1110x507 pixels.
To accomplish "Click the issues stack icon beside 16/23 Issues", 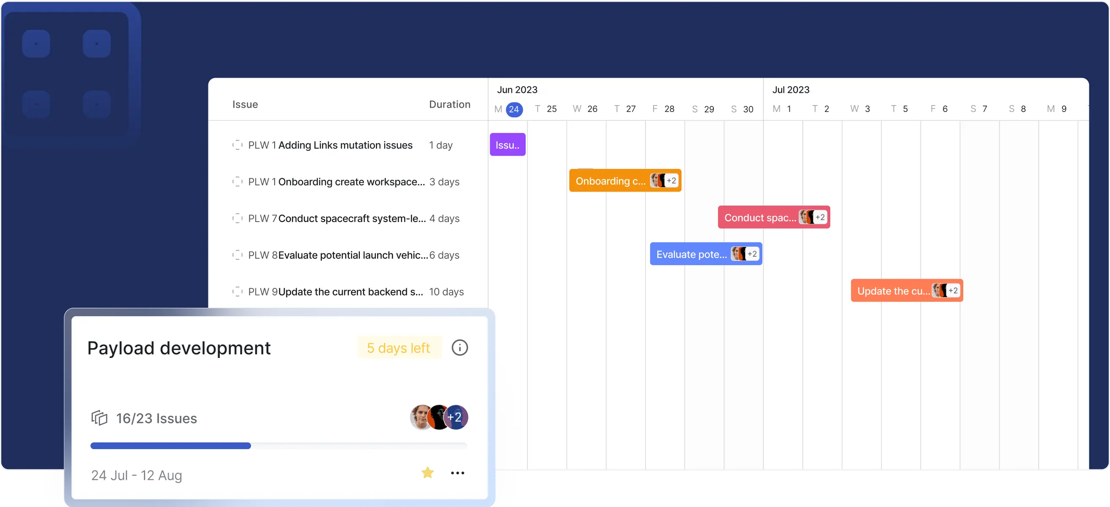I will coord(99,418).
